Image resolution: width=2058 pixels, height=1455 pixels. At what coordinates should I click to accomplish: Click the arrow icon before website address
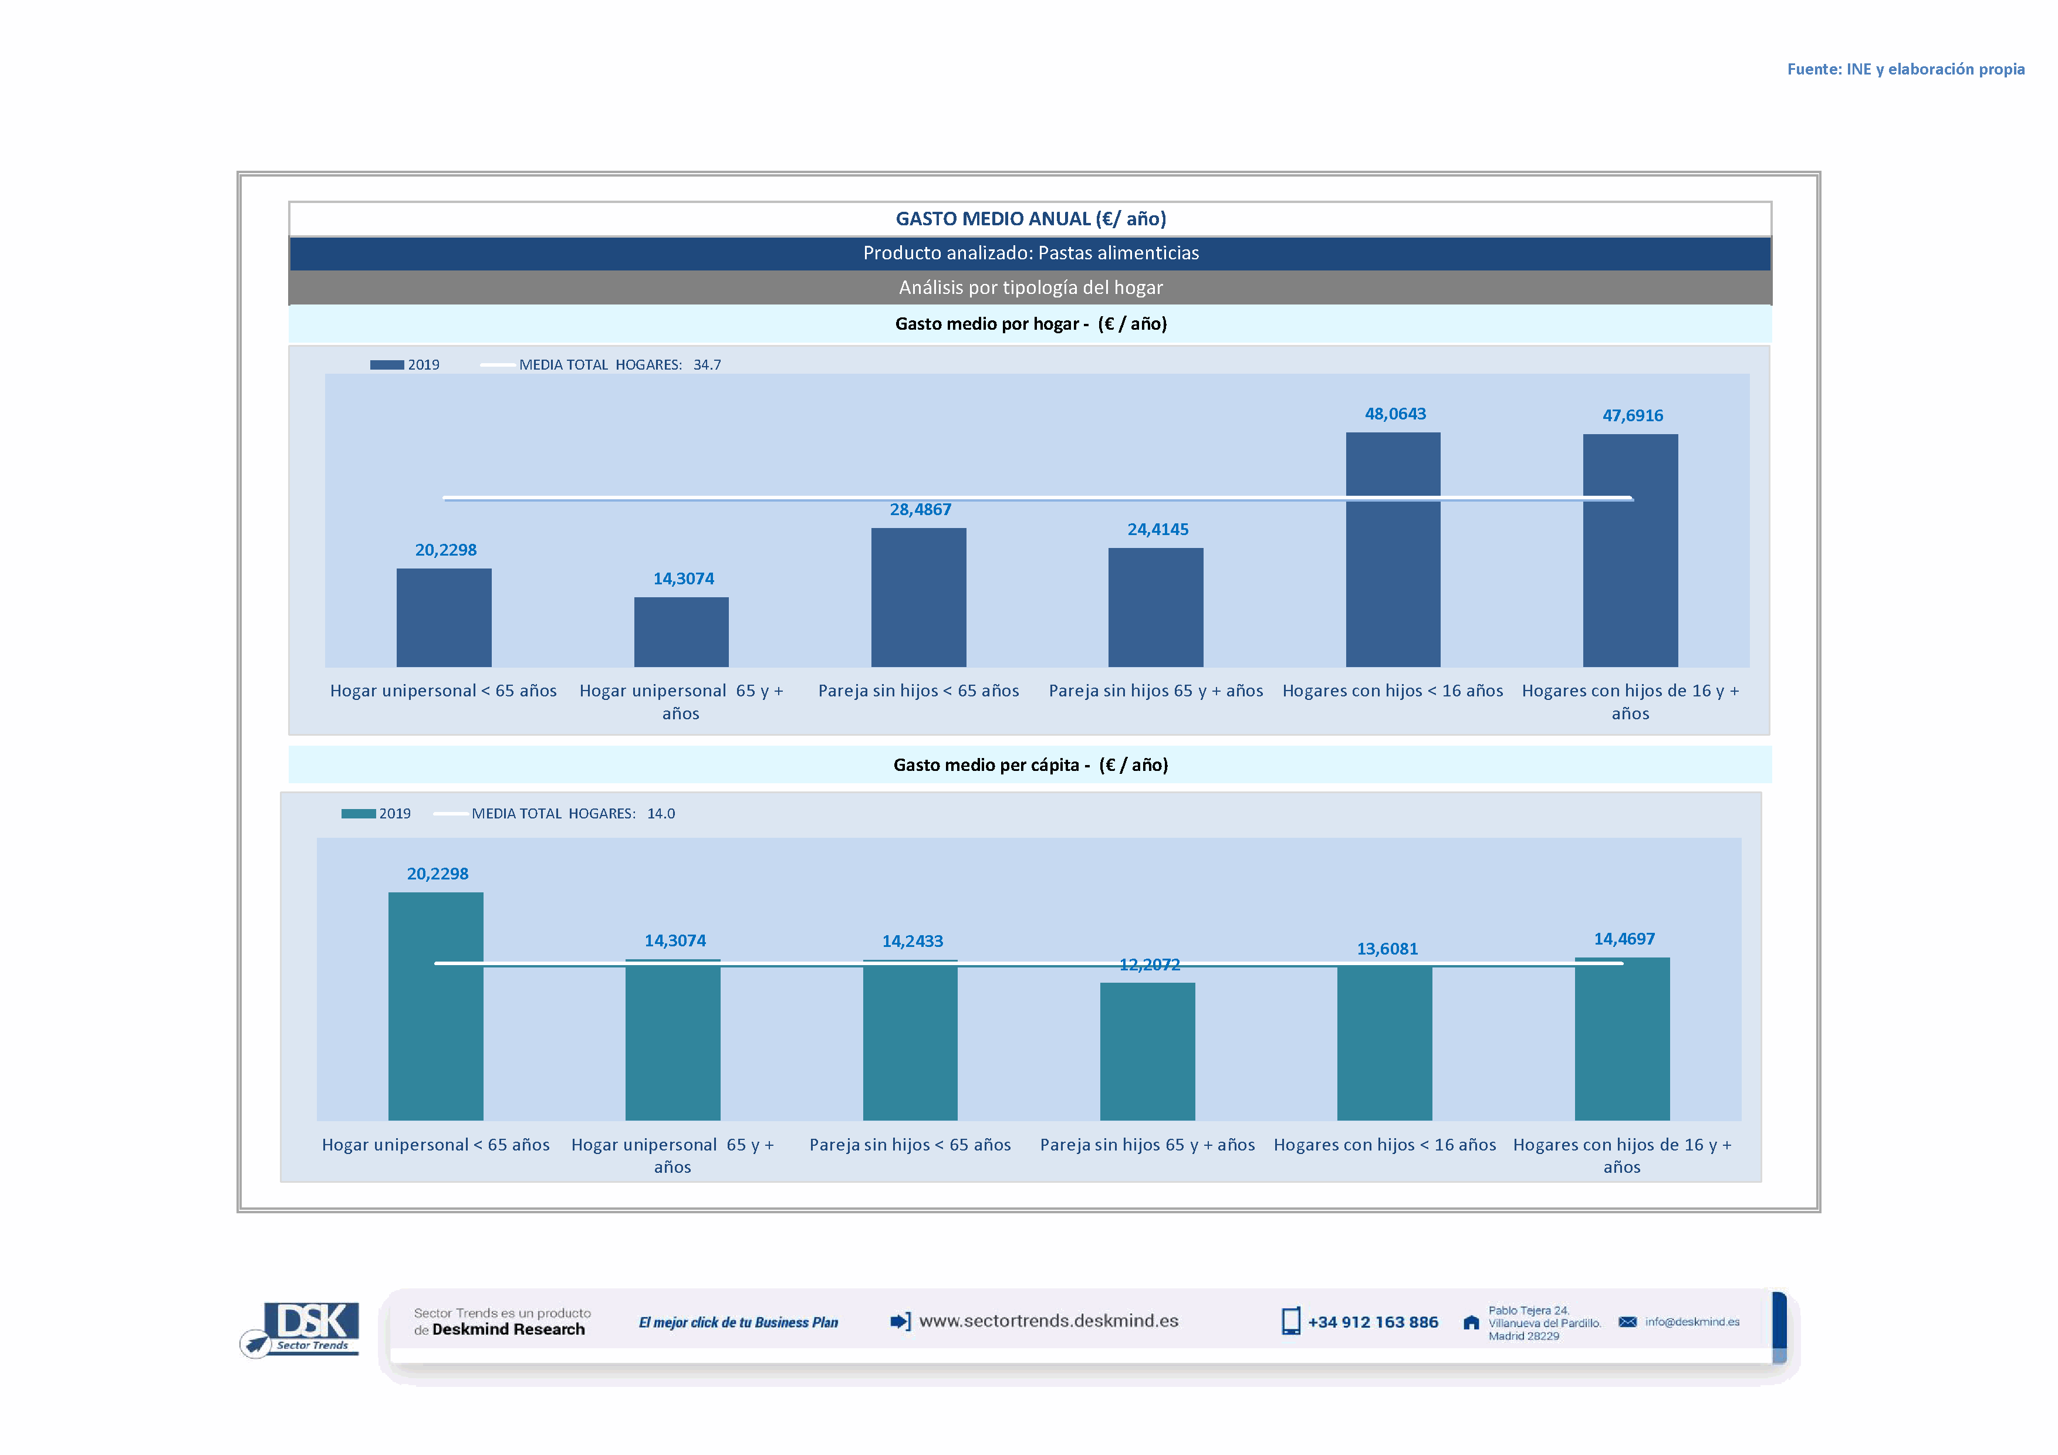pyautogui.click(x=900, y=1321)
